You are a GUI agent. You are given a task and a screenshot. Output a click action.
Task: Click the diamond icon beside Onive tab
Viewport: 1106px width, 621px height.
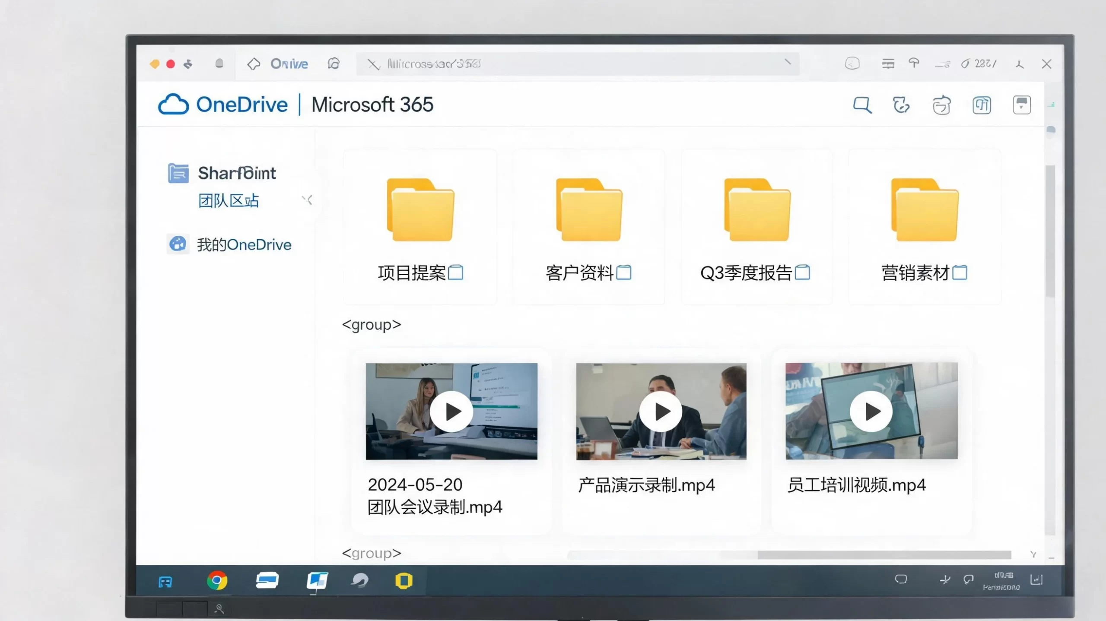(254, 64)
